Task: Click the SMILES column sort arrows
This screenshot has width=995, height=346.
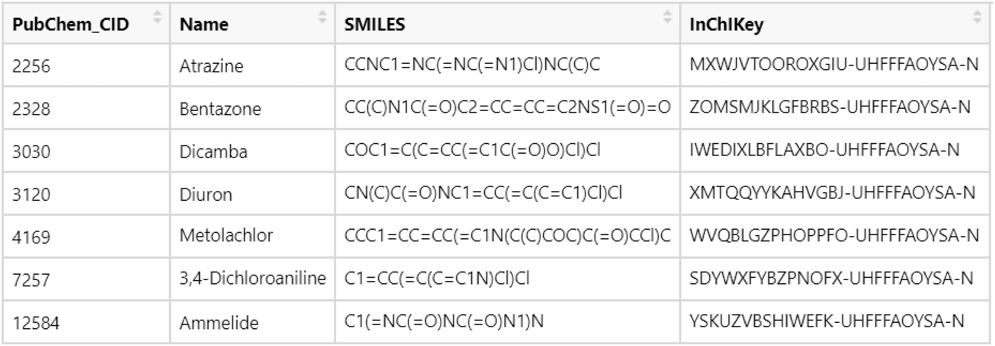Action: click(667, 17)
